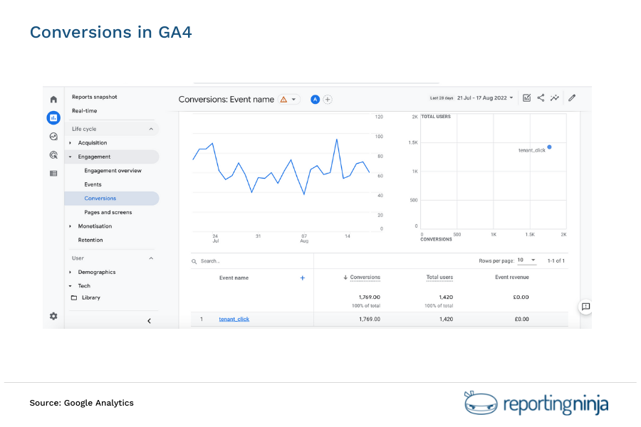Edit the report with the pencil icon
This screenshot has height=427, width=641.
click(572, 98)
